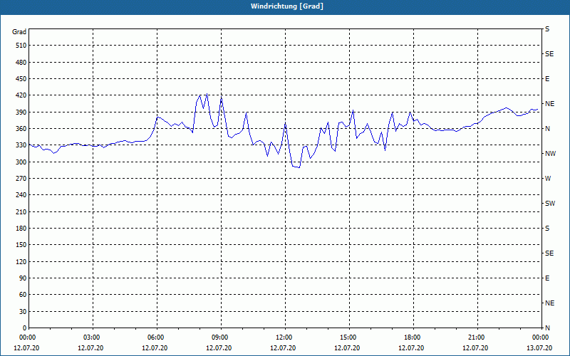Screen dimensions: 570x356
Task: Select the 120 y-axis value
Action: pyautogui.click(x=21, y=261)
